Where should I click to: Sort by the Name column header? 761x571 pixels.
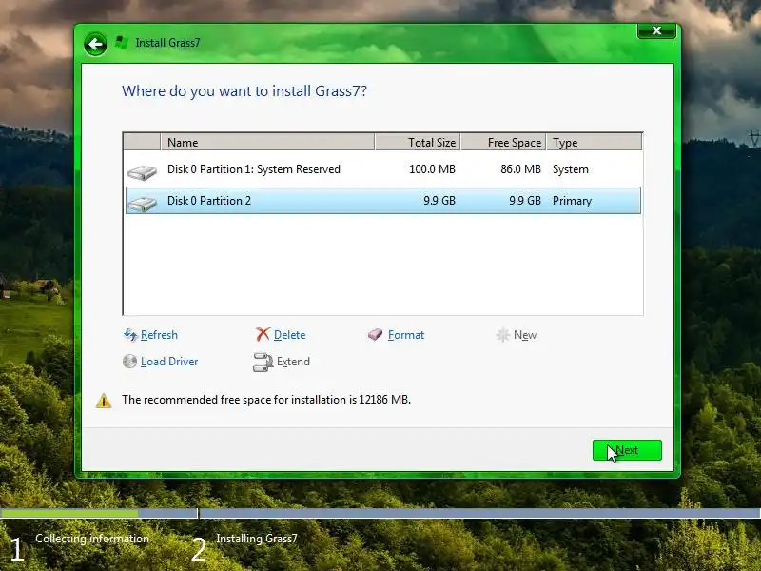click(267, 142)
